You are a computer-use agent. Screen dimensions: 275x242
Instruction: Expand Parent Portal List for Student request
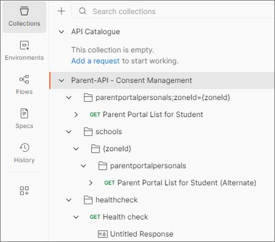point(76,115)
